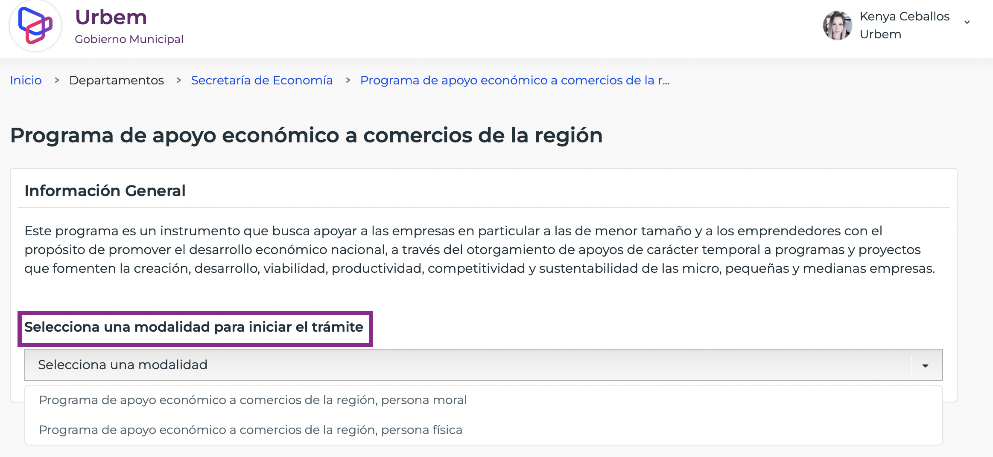Click the Kenya Ceballos user name
Image resolution: width=993 pixels, height=457 pixels.
click(904, 16)
